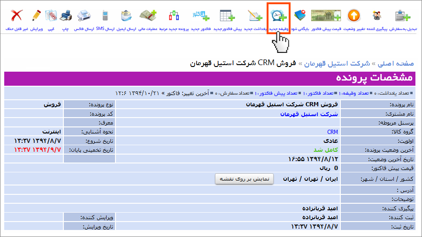Click the کد پرونده label

click(101, 114)
